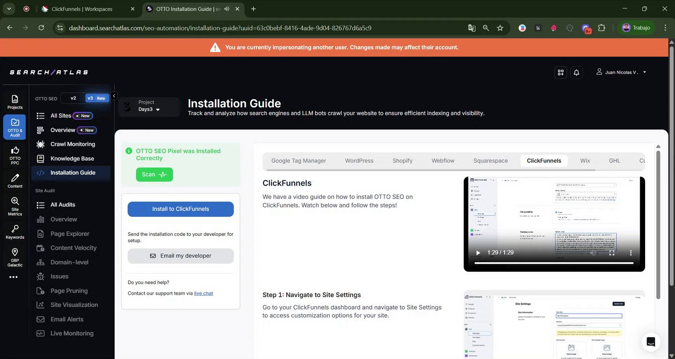Select the Wix tab
This screenshot has height=359, width=675.
[x=585, y=161]
